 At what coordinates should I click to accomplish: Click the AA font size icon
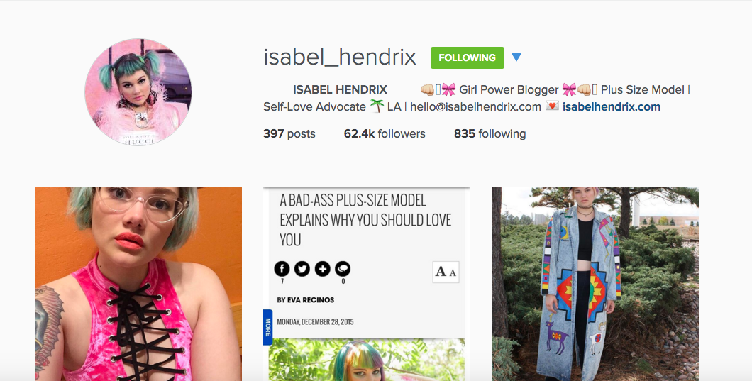(446, 272)
